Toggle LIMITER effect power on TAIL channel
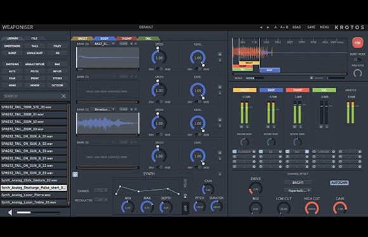 click(x=314, y=152)
